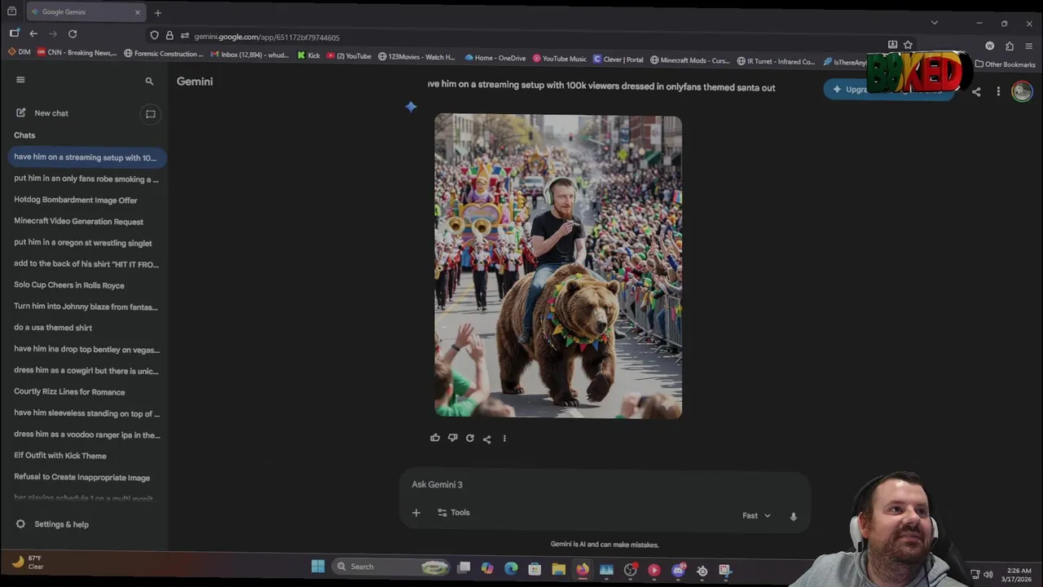
Task: Open the CNN Breaking News bookmark
Action: (x=77, y=52)
